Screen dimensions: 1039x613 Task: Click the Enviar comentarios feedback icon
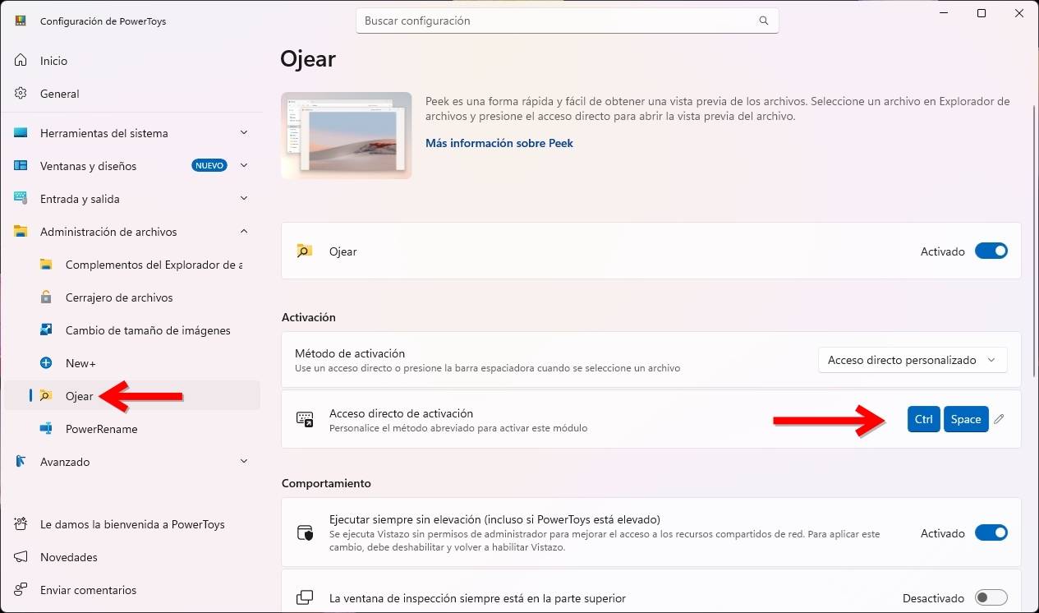click(x=21, y=590)
